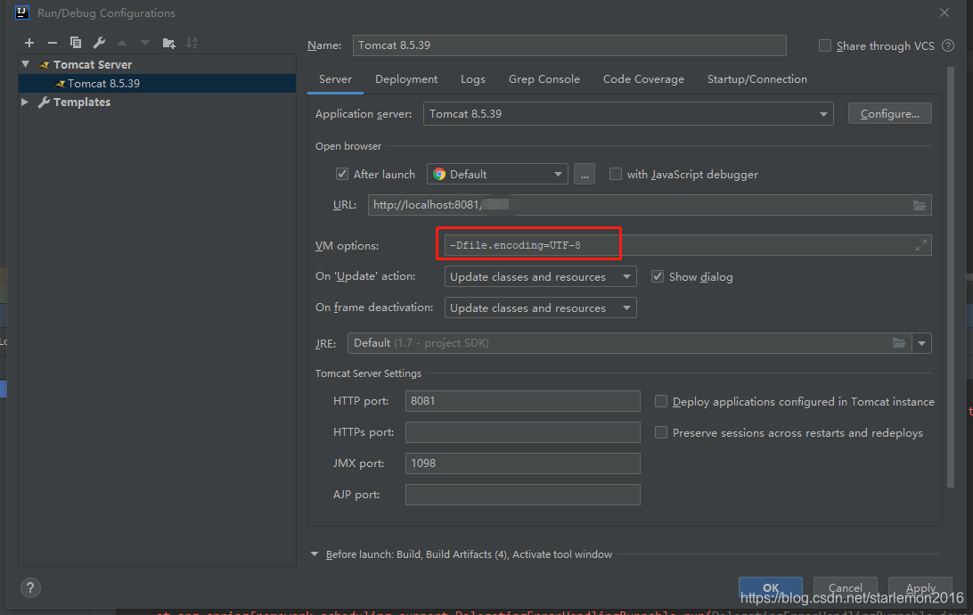This screenshot has height=615, width=973.
Task: Expand Templates tree node
Action: coord(25,102)
